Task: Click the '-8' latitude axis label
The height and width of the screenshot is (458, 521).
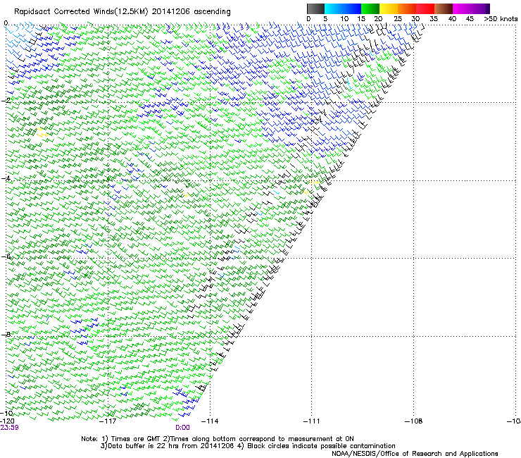Action: 6,335
